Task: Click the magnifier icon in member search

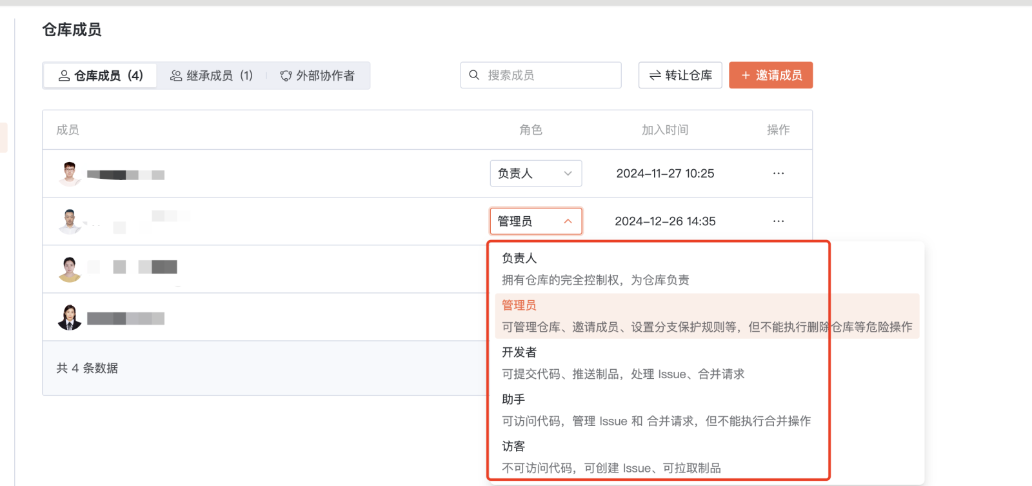Action: point(474,75)
